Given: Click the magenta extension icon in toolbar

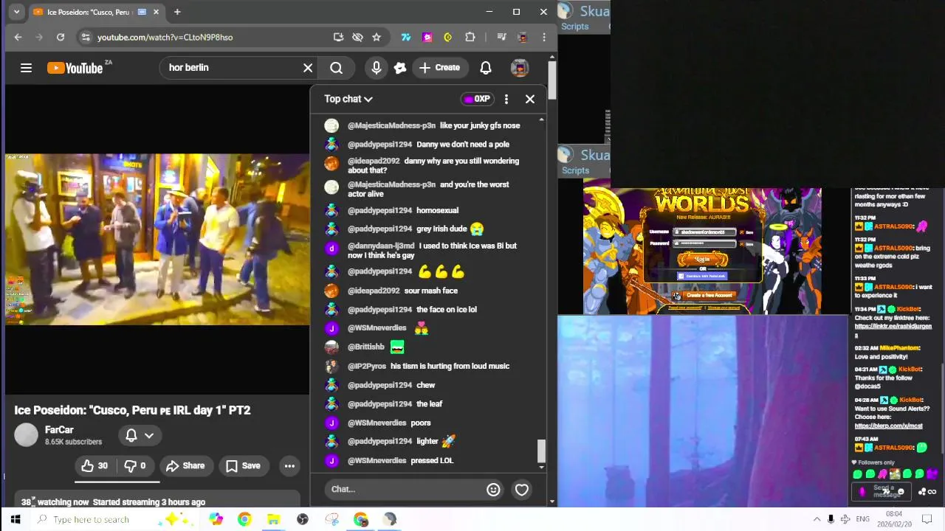Looking at the screenshot, I should pos(427,37).
